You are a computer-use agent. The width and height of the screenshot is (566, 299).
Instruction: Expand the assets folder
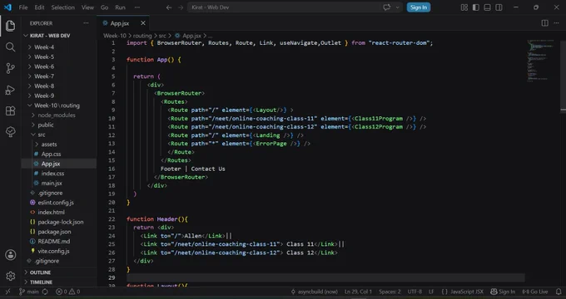tap(49, 145)
